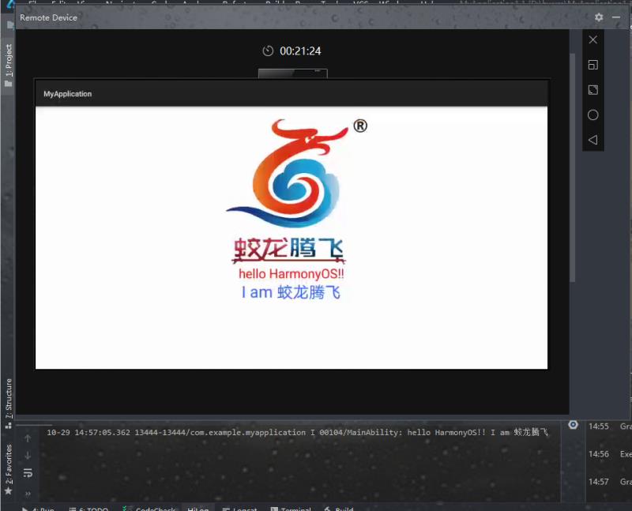Click the emulator X close device icon
The image size is (632, 511).
tap(592, 39)
